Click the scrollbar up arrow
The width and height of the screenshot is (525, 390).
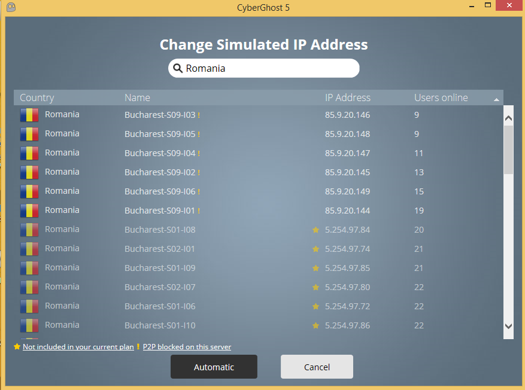(x=508, y=118)
